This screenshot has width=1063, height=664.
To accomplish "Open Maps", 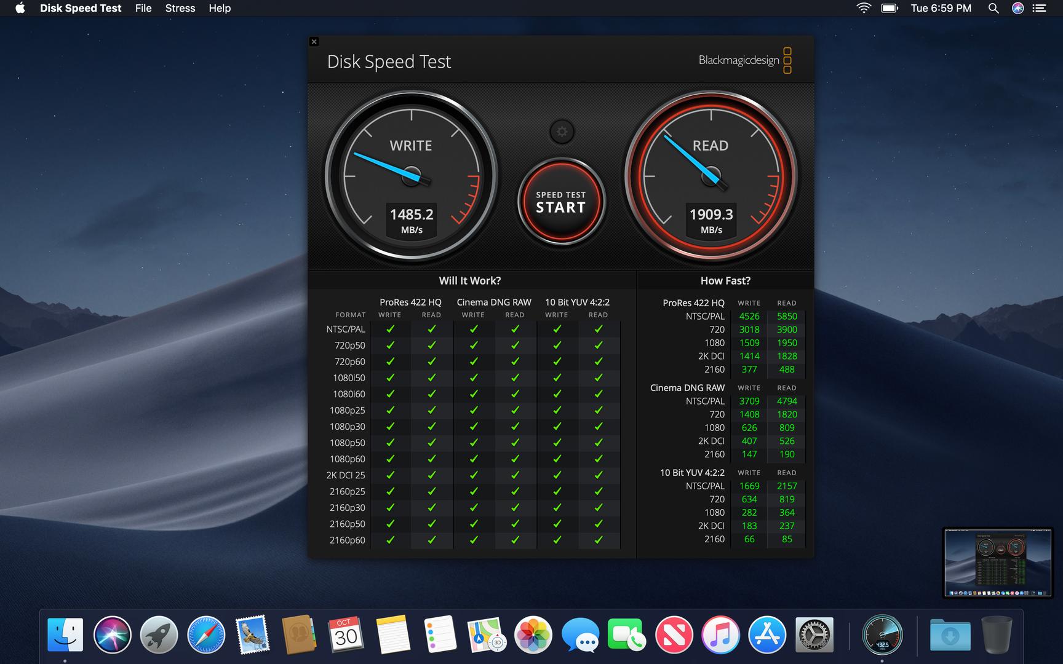I will (x=487, y=634).
